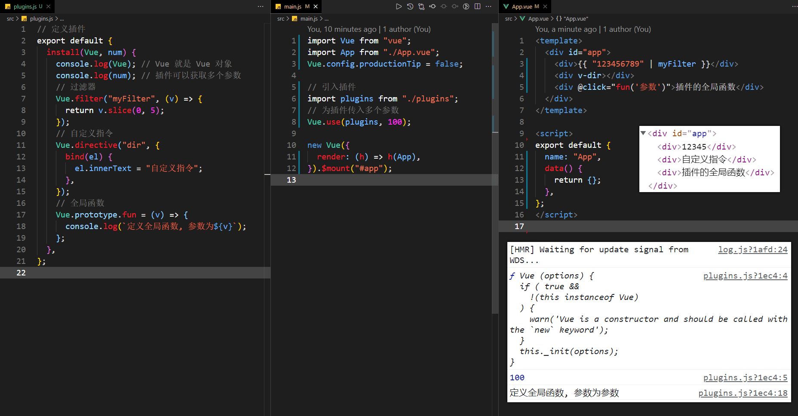Click 'plugins.js' breadcrumb item
The image size is (798, 416).
coord(41,18)
